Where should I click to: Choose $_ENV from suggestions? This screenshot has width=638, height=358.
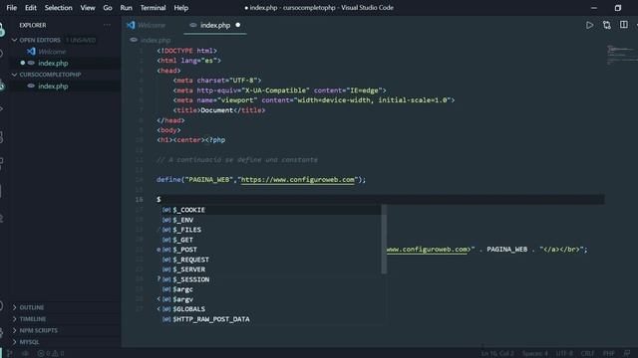271,220
